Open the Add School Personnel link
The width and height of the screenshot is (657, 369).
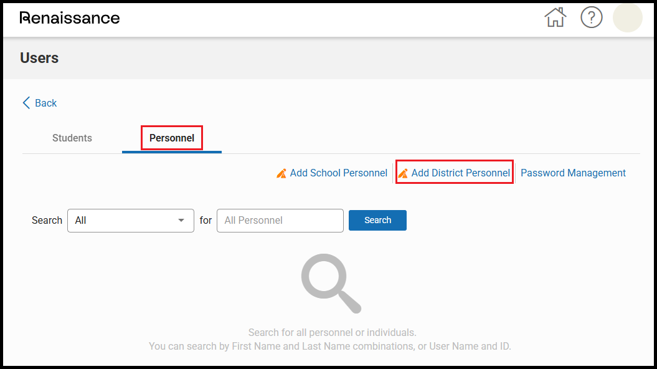pyautogui.click(x=338, y=173)
